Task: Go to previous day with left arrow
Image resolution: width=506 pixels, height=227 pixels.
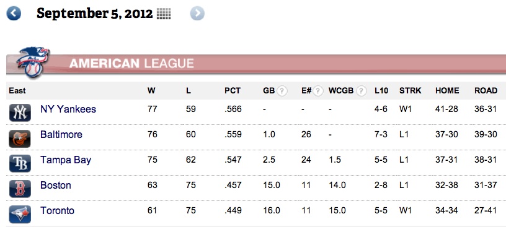Action: [14, 14]
